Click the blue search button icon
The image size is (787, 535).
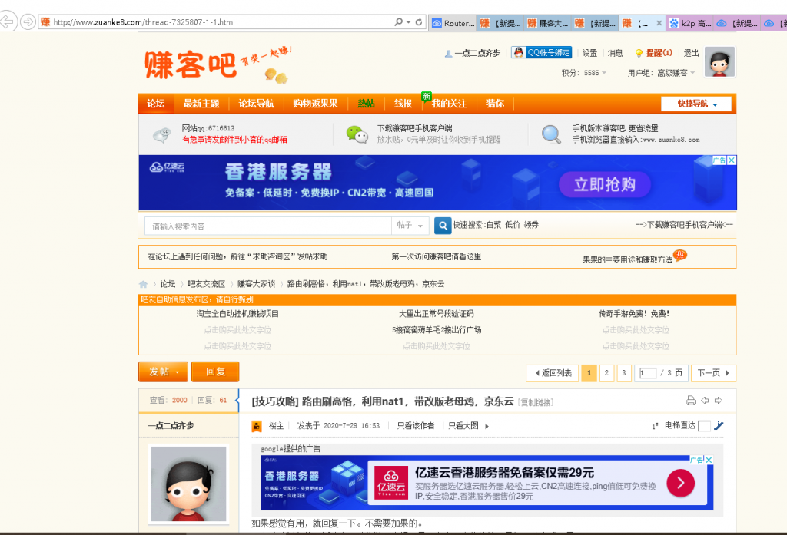click(x=443, y=226)
